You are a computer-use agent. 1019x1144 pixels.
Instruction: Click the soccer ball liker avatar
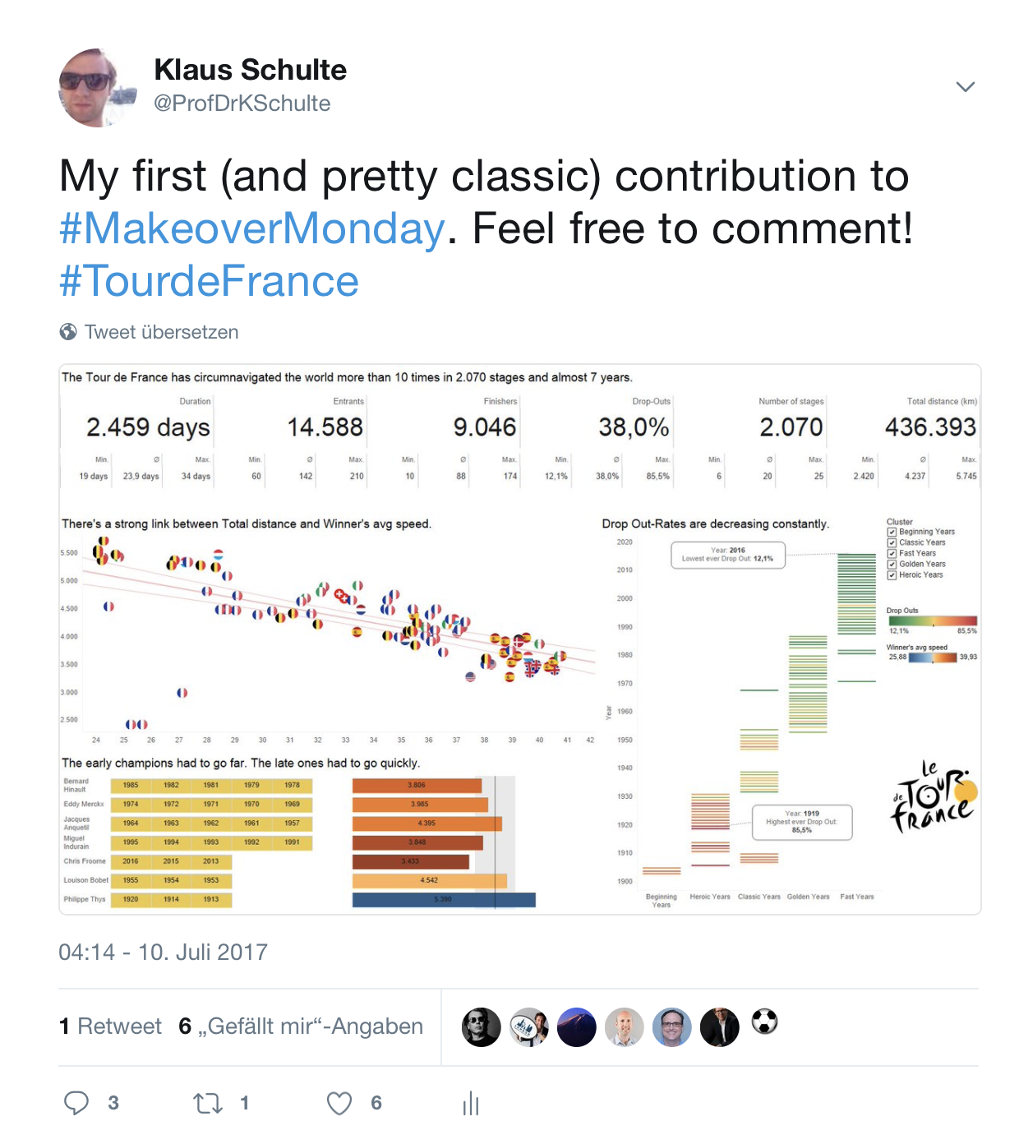click(765, 1022)
